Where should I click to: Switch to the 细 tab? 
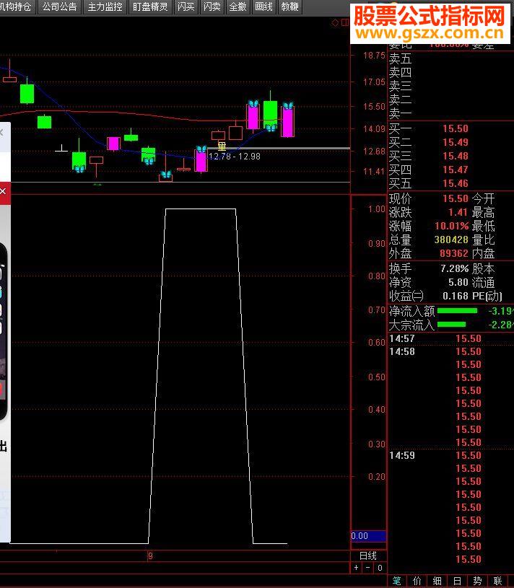(437, 582)
